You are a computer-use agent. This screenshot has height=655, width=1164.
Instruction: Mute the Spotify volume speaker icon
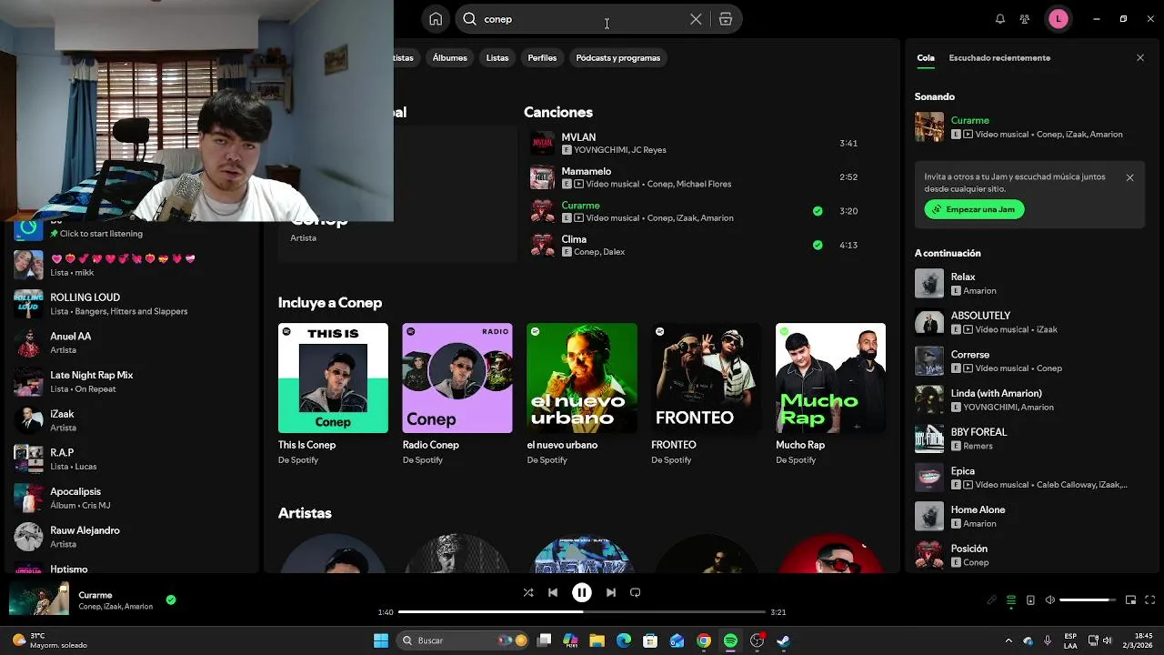1050,600
